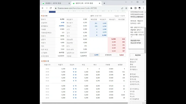Bookmark this page with the star icon
186x104 pixels.
126,8
